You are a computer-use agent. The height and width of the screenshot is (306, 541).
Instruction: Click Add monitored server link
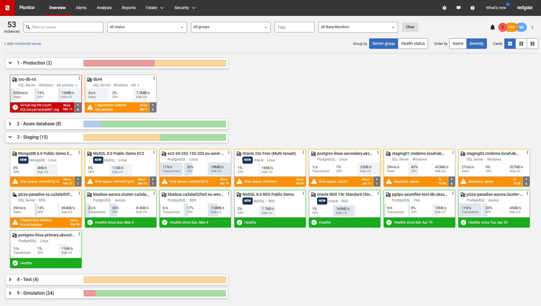[22, 44]
